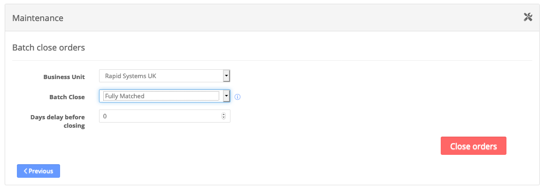The height and width of the screenshot is (189, 544).
Task: Click the wrench and screwdriver tools icon
Action: pos(528,18)
